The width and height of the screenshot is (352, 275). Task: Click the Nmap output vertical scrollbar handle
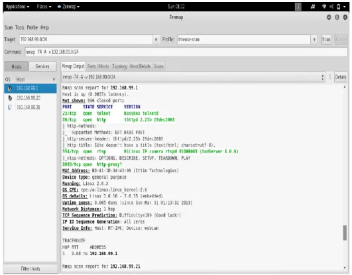click(x=345, y=233)
